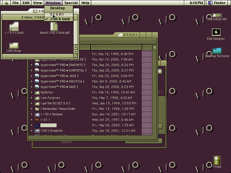Click the I / OS X Release folder icon
Screen dimensions: 231x173
(37, 114)
